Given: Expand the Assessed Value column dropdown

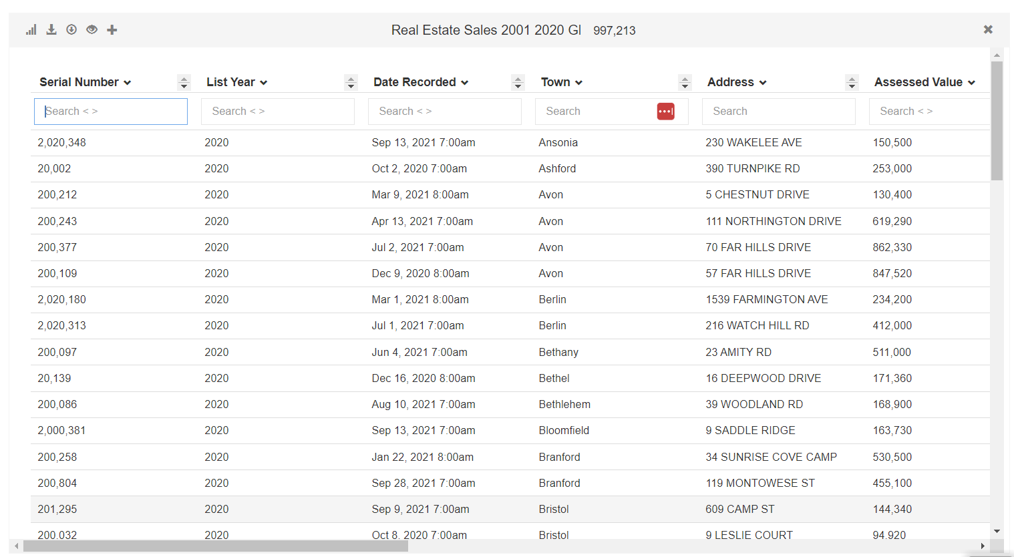Looking at the screenshot, I should tap(975, 81).
